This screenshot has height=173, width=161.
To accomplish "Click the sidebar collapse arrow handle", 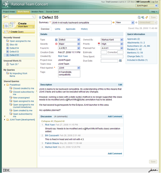I will pyautogui.click(x=37, y=91).
